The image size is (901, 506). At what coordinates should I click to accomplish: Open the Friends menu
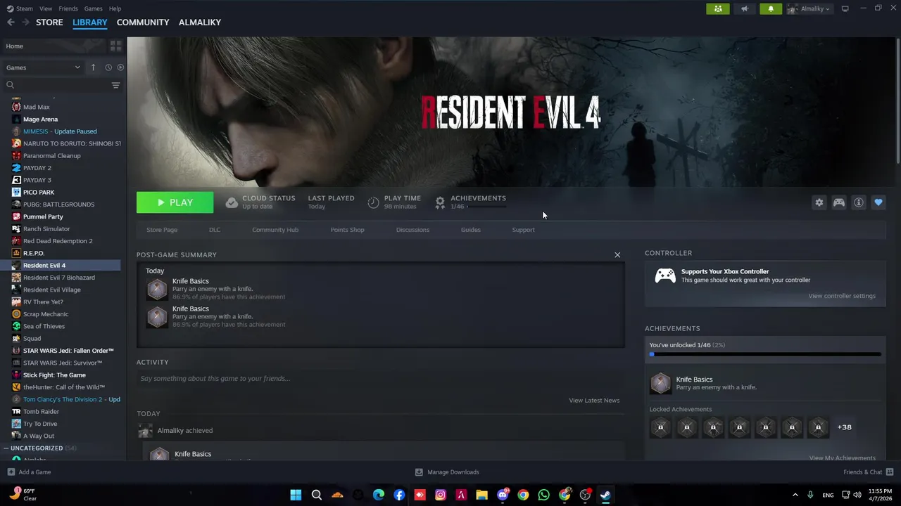pos(68,8)
